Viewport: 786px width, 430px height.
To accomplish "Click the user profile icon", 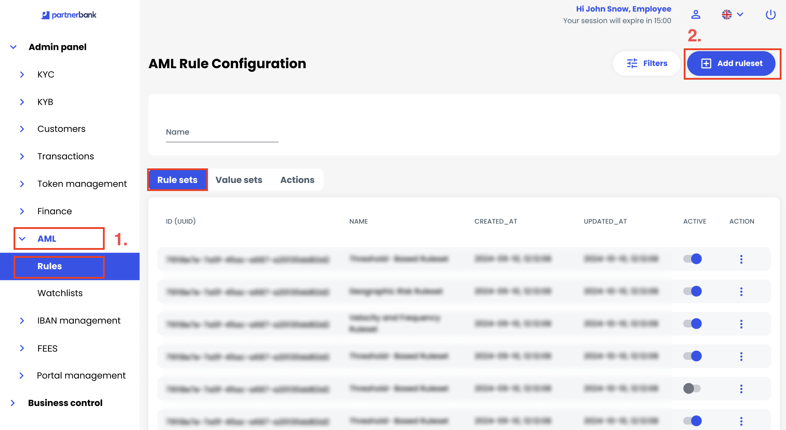I will pyautogui.click(x=696, y=15).
